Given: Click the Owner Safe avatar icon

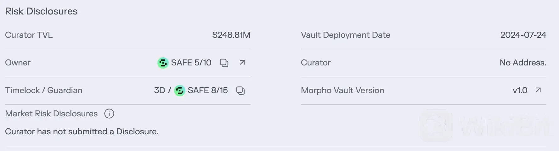Looking at the screenshot, I should (163, 63).
